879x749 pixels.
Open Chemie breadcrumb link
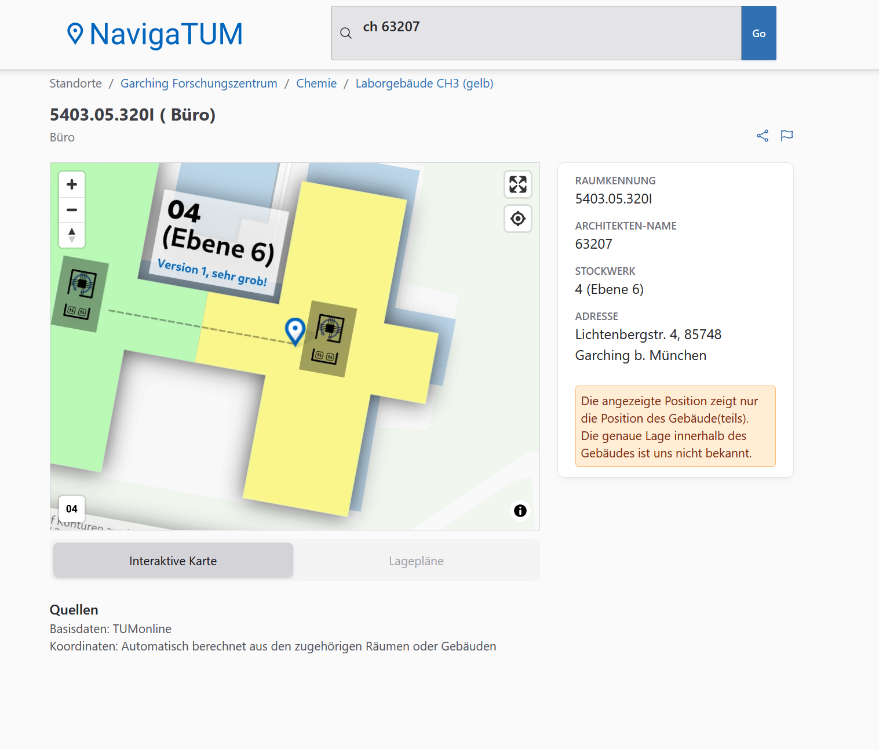[x=316, y=83]
